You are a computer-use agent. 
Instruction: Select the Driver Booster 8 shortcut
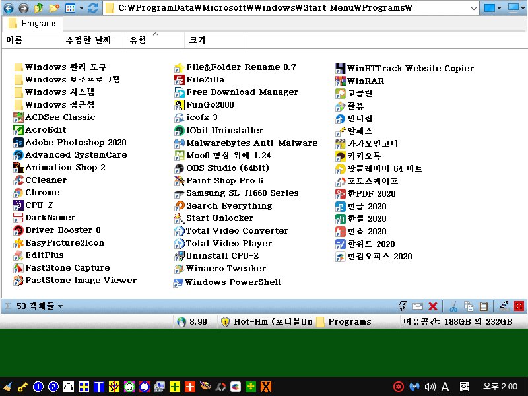coord(57,230)
